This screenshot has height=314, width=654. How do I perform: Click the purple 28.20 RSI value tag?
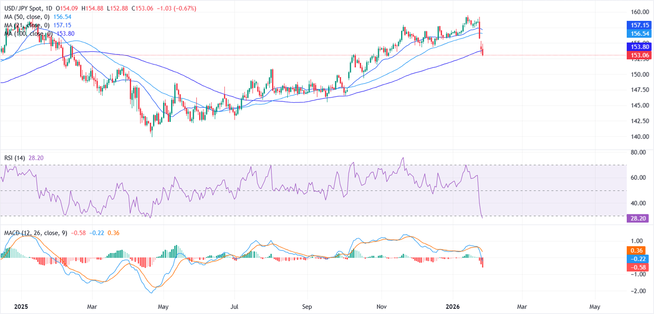pos(640,219)
